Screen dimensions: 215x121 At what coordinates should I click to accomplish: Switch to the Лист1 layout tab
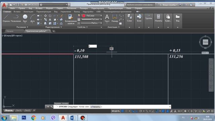click(19, 110)
